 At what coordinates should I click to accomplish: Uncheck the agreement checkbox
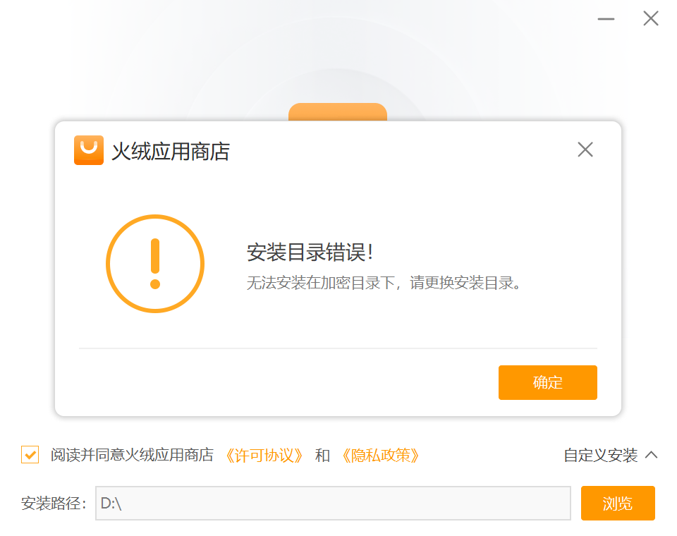(x=30, y=455)
